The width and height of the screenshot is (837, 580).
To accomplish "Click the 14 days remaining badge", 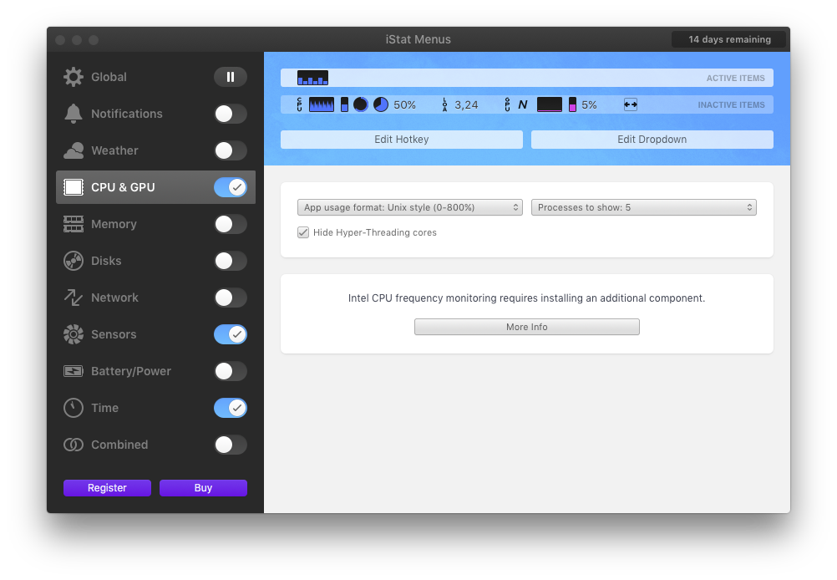I will coord(728,39).
